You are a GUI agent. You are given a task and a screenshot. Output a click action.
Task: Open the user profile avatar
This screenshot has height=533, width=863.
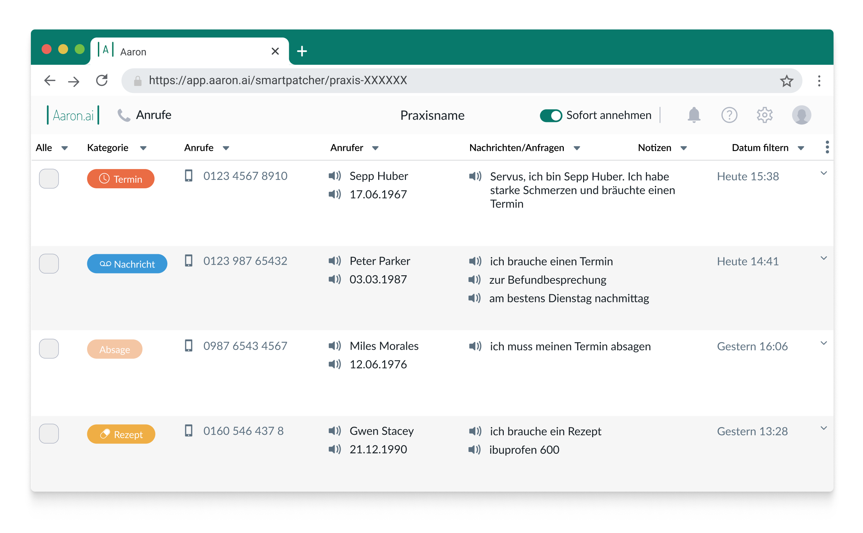pos(801,115)
